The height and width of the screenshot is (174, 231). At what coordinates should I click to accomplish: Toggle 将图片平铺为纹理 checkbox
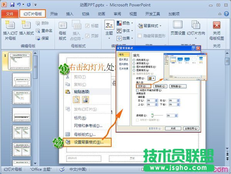pos(137,90)
